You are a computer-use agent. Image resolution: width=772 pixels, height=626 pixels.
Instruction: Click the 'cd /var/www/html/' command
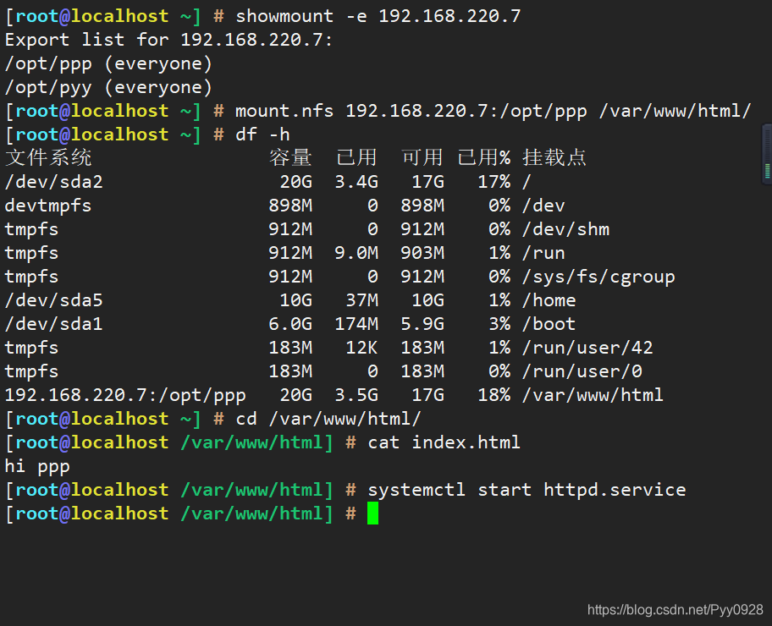[328, 419]
